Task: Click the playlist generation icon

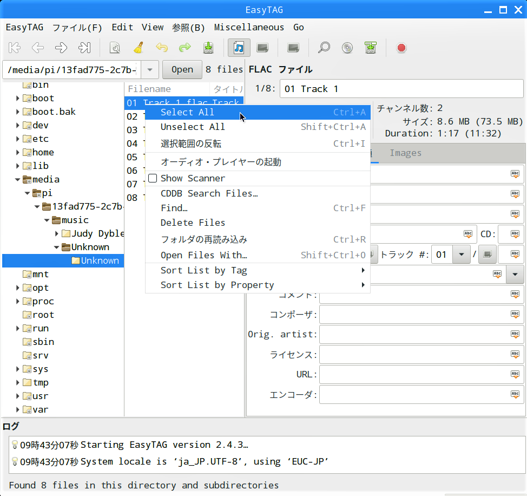Action: coord(371,48)
